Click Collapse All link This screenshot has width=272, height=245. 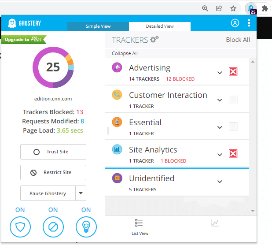point(125,53)
